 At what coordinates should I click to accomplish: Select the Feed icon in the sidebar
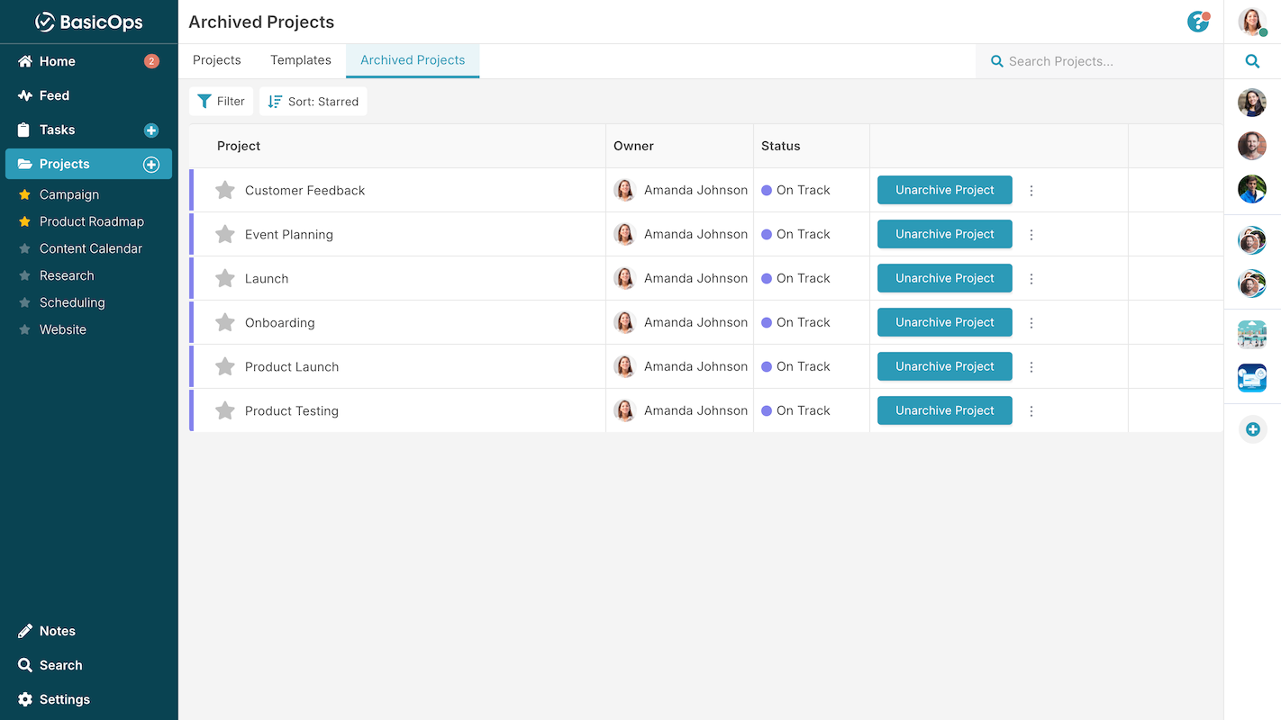click(56, 95)
